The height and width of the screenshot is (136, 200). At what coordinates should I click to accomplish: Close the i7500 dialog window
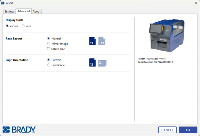click(196, 3)
